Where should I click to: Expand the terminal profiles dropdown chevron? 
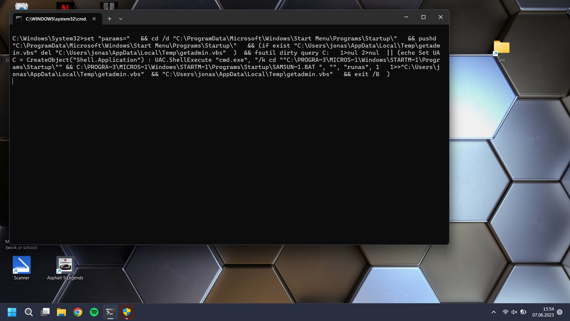click(121, 19)
